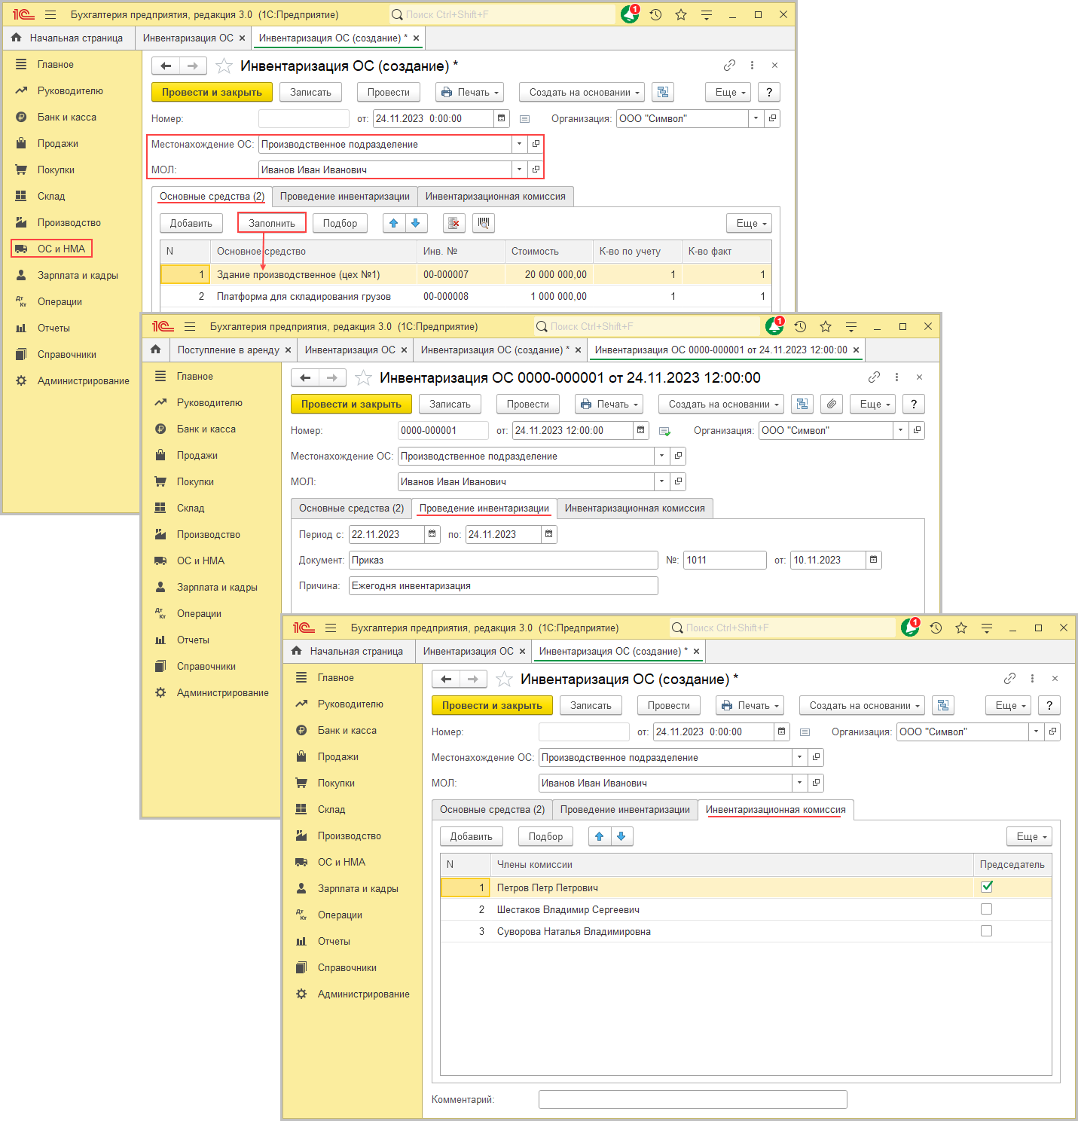Open the Еще menu above the assets table in the top window
The height and width of the screenshot is (1121, 1078).
[749, 223]
